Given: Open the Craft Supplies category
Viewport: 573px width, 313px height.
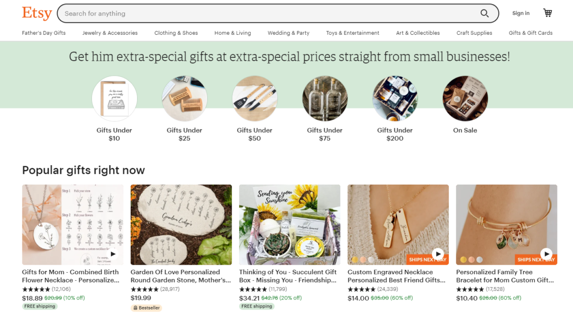Looking at the screenshot, I should 474,33.
